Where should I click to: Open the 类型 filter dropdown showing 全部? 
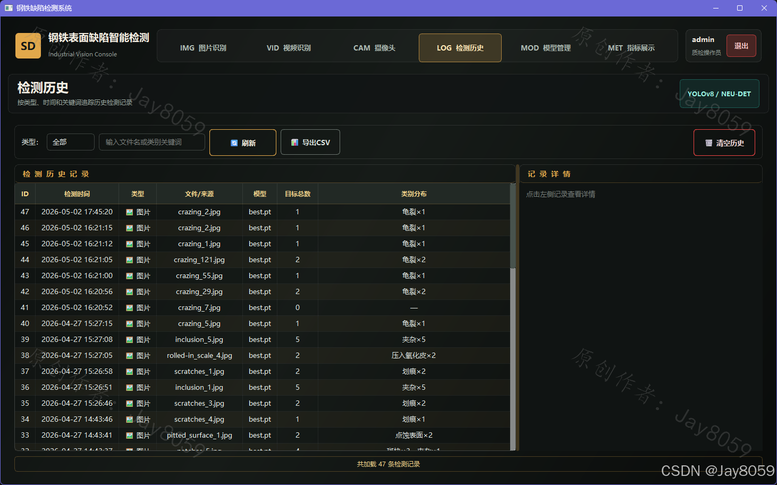pos(71,142)
